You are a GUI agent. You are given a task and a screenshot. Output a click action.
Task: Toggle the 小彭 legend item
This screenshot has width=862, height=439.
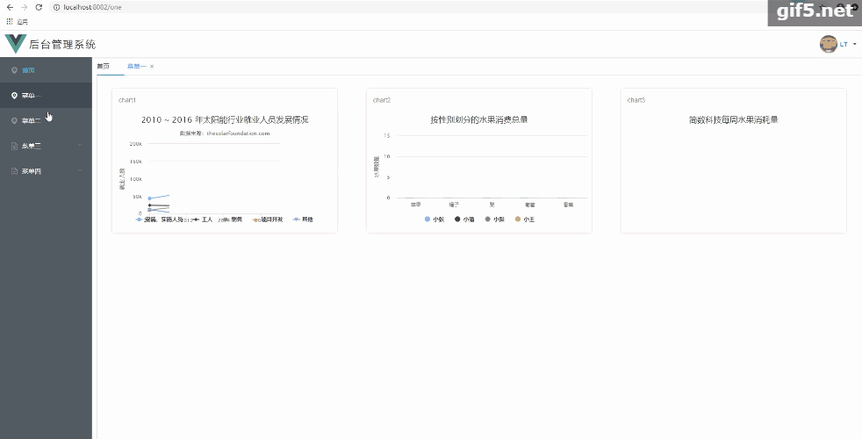[495, 219]
